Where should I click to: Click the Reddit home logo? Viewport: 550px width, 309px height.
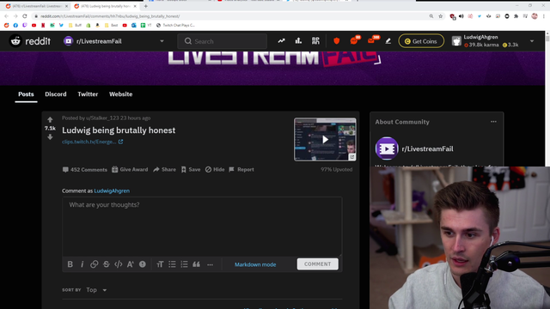click(x=30, y=41)
